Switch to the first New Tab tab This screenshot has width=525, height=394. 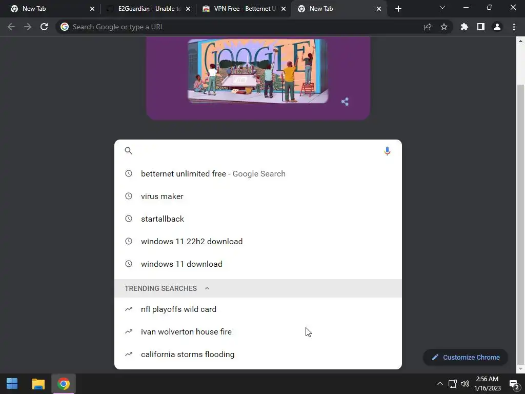(x=50, y=9)
